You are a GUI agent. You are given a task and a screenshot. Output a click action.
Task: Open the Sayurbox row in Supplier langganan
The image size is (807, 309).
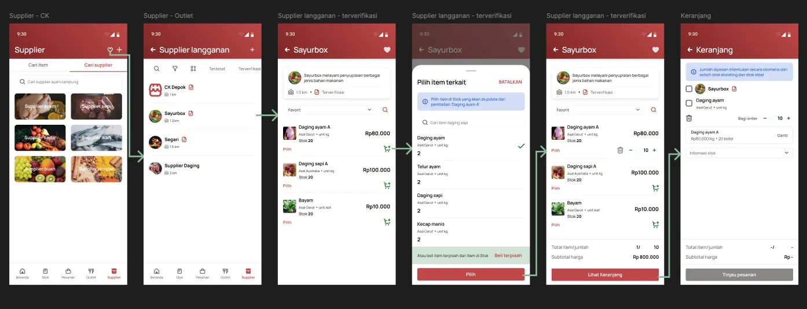(x=202, y=116)
